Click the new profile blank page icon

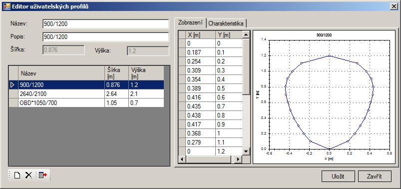(x=17, y=175)
